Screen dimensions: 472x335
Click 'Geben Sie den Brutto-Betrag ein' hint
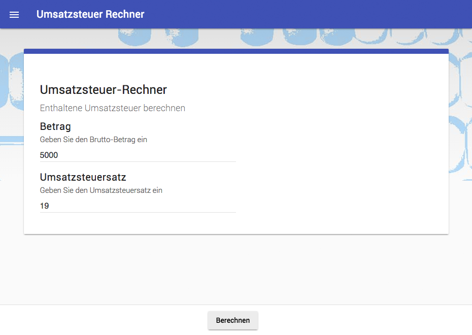click(93, 140)
